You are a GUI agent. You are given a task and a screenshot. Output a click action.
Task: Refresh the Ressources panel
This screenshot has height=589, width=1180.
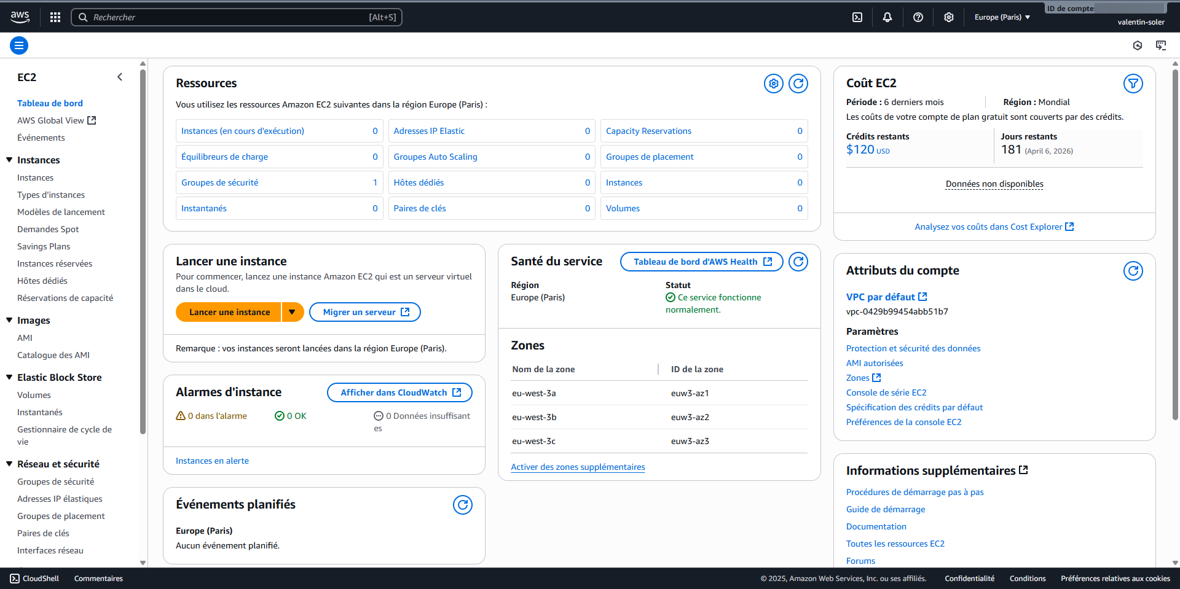pos(798,83)
